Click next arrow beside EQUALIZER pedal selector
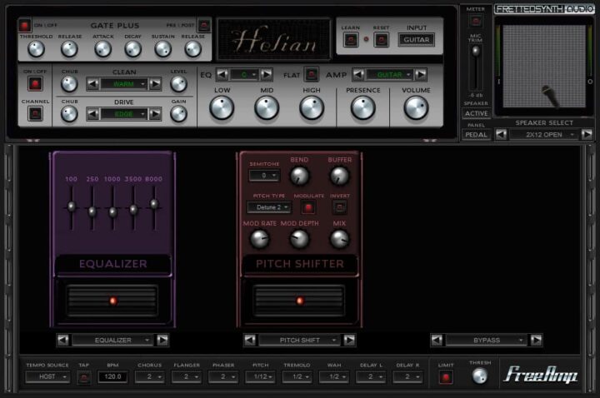Viewport: 600px width, 398px height. pyautogui.click(x=162, y=340)
